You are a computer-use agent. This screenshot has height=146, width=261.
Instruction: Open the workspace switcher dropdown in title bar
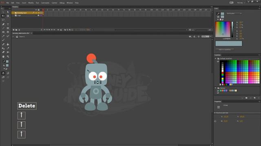tap(241, 3)
